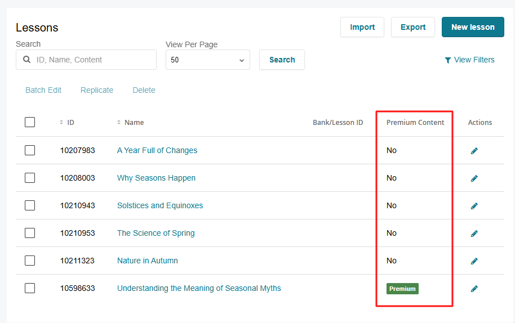Screen dimensions: 515x323
Task: Select the checkbox for lesson 10598633
Action: (x=30, y=288)
